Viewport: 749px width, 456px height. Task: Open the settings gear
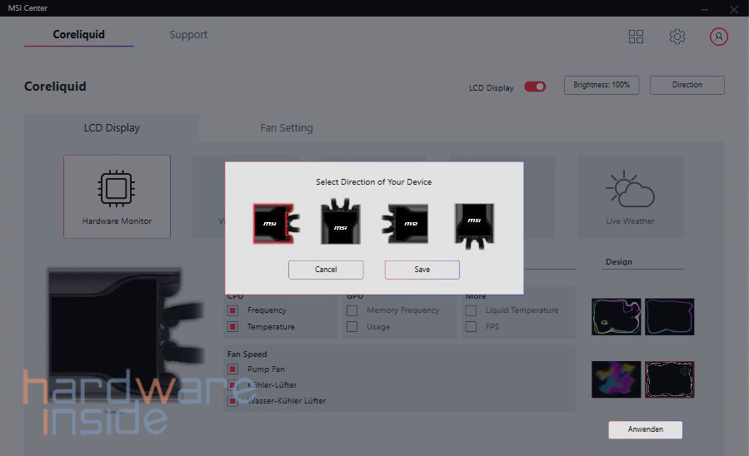677,37
